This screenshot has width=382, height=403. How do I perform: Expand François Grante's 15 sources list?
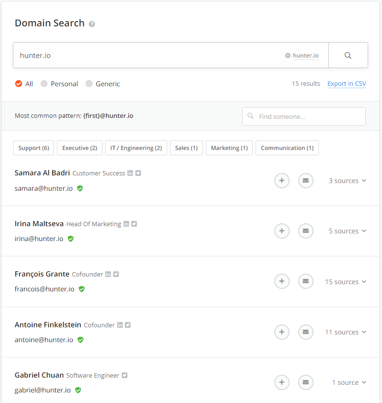click(346, 282)
